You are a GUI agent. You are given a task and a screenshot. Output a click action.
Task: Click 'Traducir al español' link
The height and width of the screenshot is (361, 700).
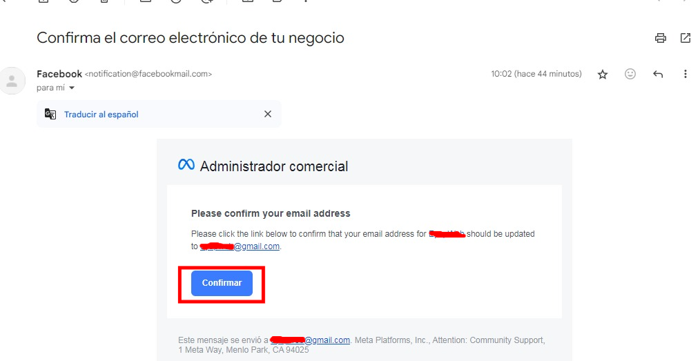coord(101,115)
